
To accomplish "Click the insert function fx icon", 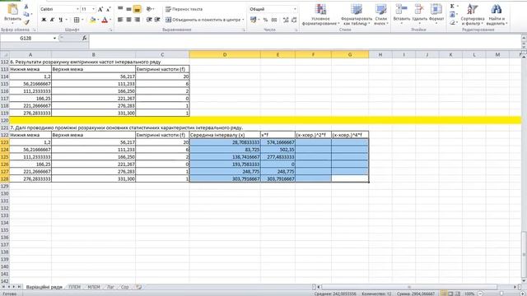I will (84, 39).
